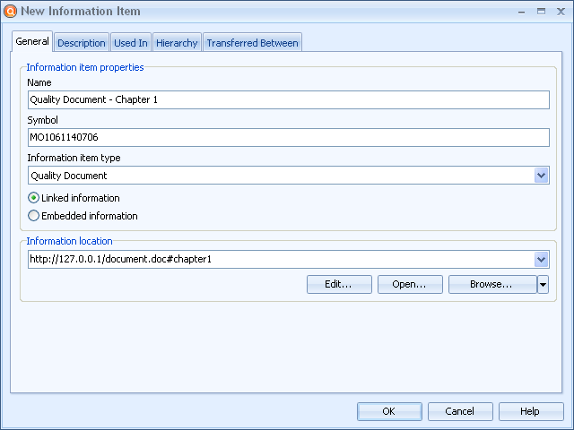Show the Transferred Between tab
The image size is (574, 430).
pyautogui.click(x=252, y=43)
